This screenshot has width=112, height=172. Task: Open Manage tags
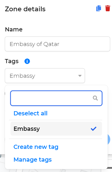pos(33,160)
